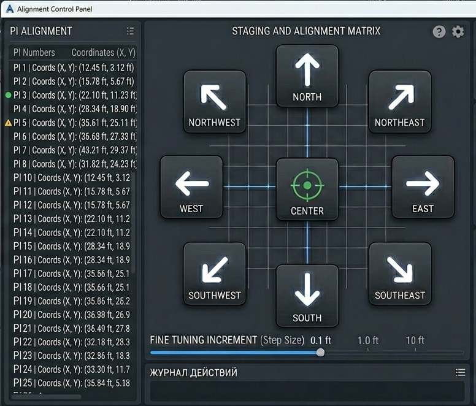Viewport: 476px width, 406px height.
Task: Select the PI 17 row in the list
Action: (71, 274)
